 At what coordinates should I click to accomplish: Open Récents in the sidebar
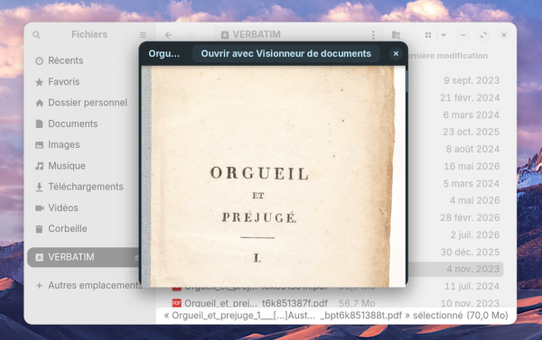click(82, 60)
